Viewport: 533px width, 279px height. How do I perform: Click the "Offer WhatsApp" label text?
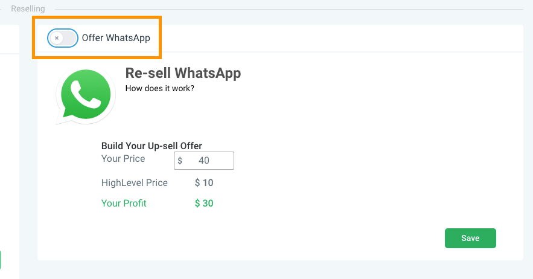click(116, 38)
